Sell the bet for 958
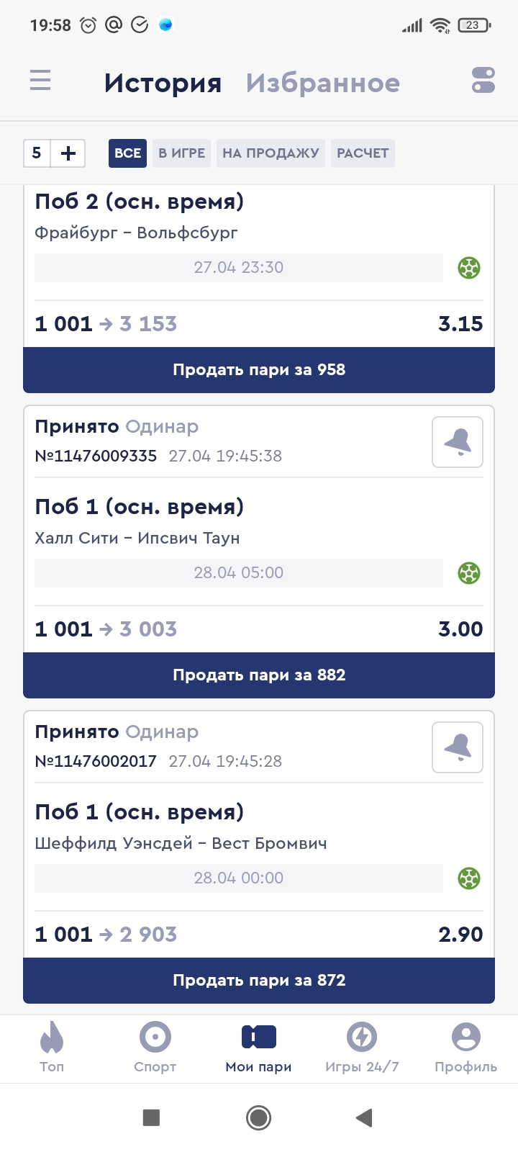 pyautogui.click(x=259, y=370)
